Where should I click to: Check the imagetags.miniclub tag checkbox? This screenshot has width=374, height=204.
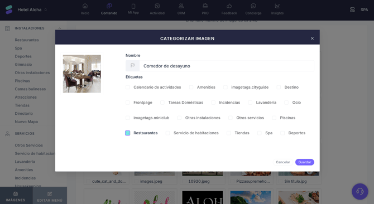pos(128,118)
